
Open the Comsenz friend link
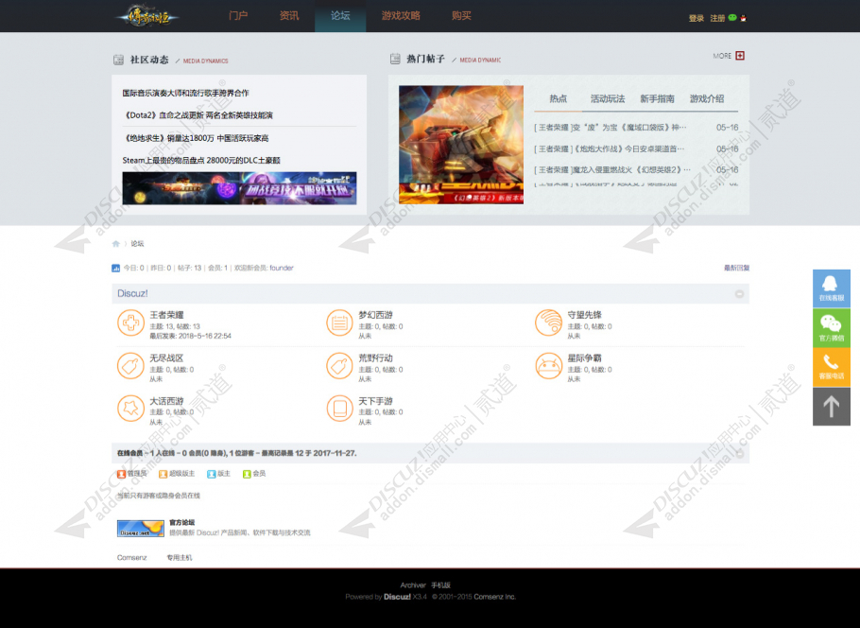(x=132, y=558)
